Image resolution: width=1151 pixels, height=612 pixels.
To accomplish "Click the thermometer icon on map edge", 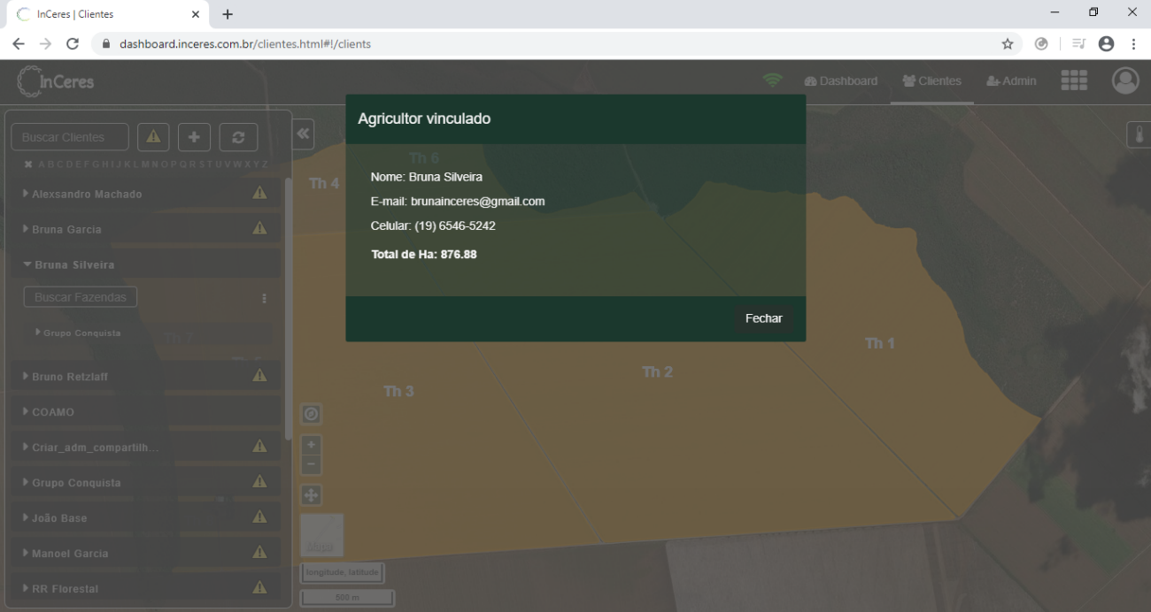I will [1139, 135].
